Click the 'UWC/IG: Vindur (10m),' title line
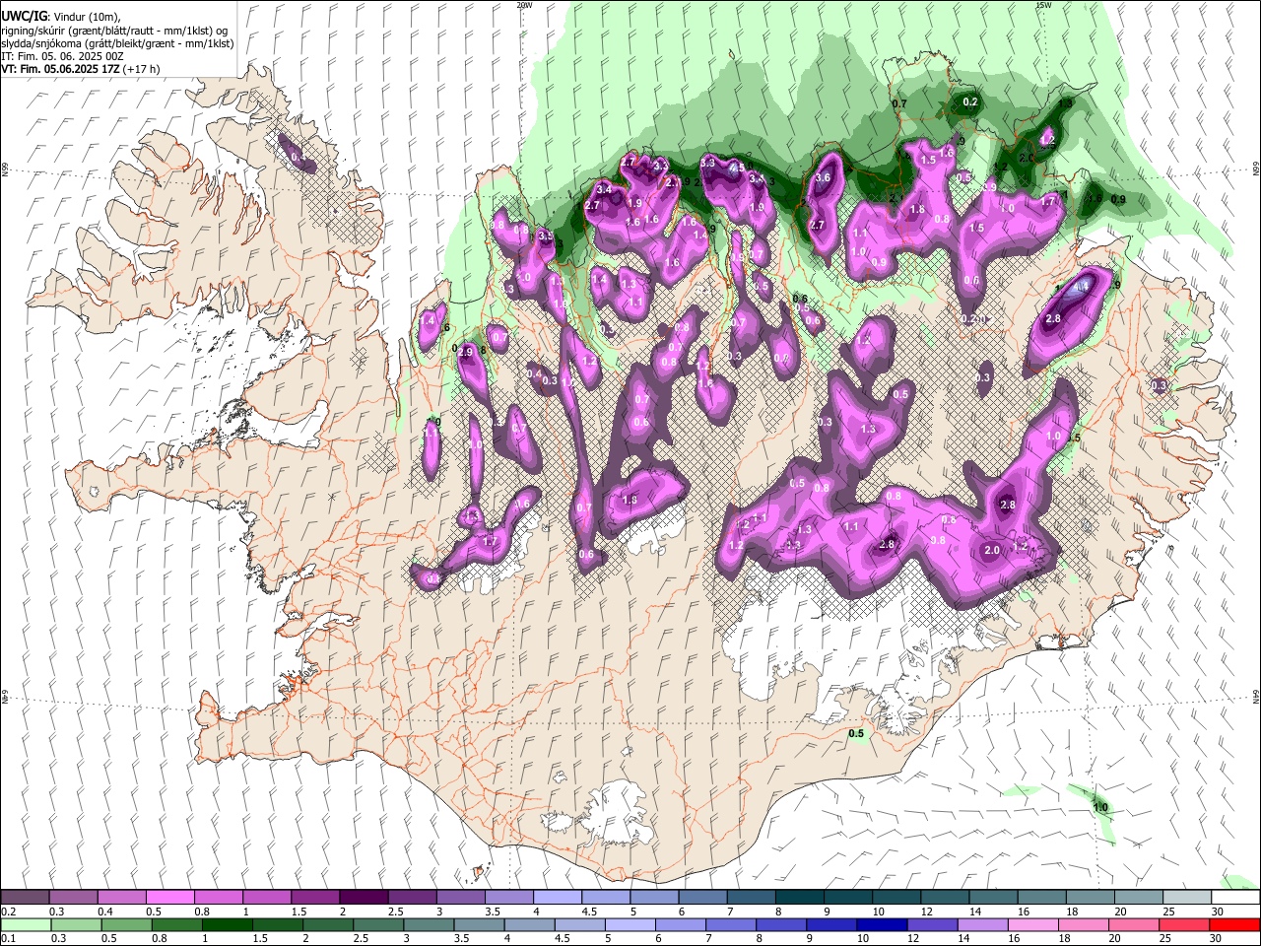1261x946 pixels. (x=60, y=17)
